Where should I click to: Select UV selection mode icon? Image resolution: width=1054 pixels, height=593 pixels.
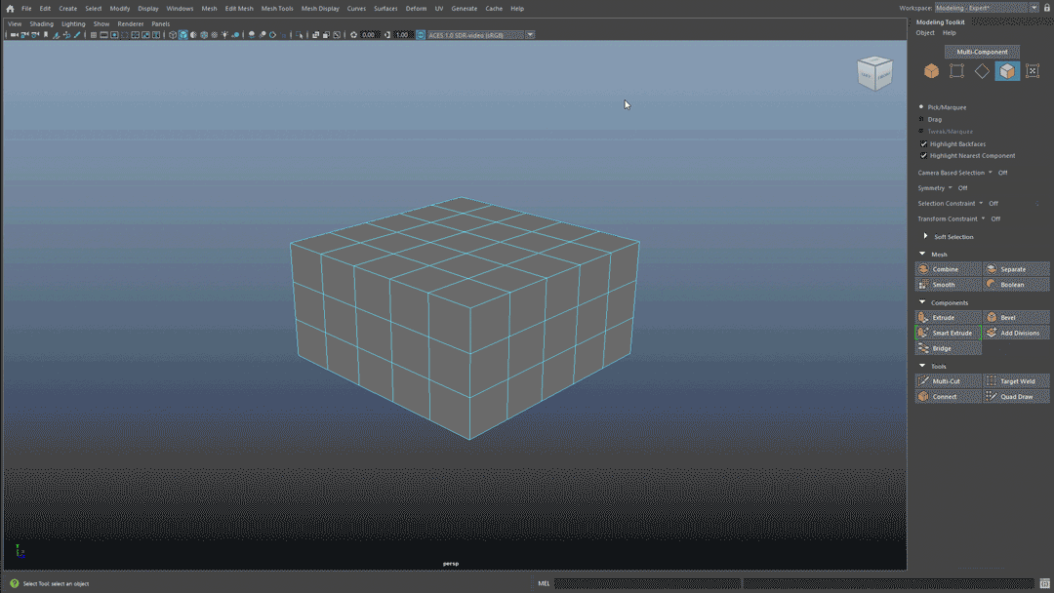coord(1033,71)
